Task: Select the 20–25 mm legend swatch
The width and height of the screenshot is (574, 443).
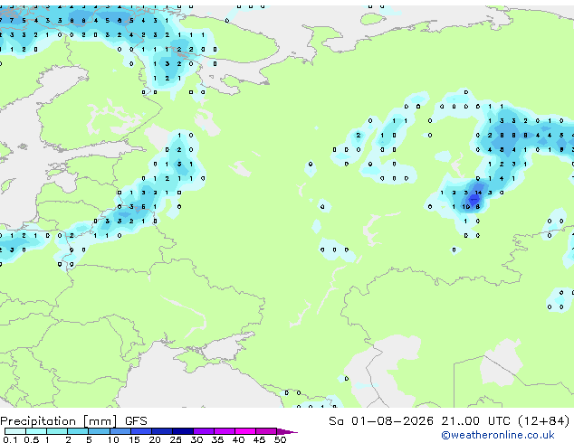Action: coord(162,431)
